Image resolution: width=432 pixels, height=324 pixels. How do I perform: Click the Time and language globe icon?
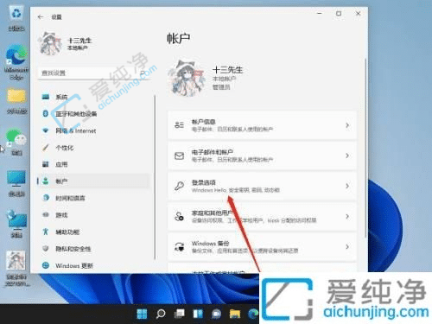[46, 198]
